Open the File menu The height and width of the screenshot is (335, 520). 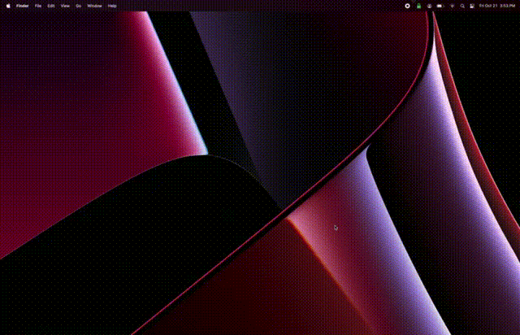(38, 6)
